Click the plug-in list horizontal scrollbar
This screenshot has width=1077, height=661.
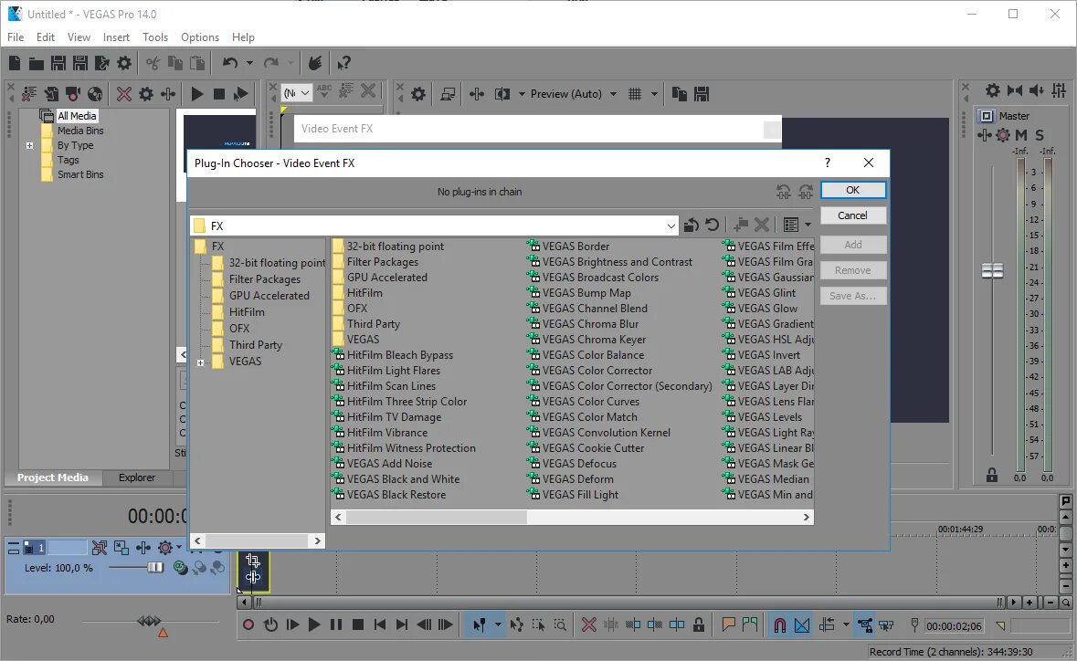(x=436, y=518)
